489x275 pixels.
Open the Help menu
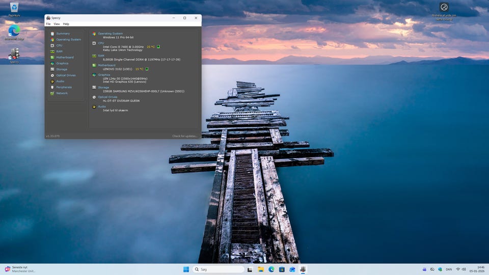click(66, 24)
